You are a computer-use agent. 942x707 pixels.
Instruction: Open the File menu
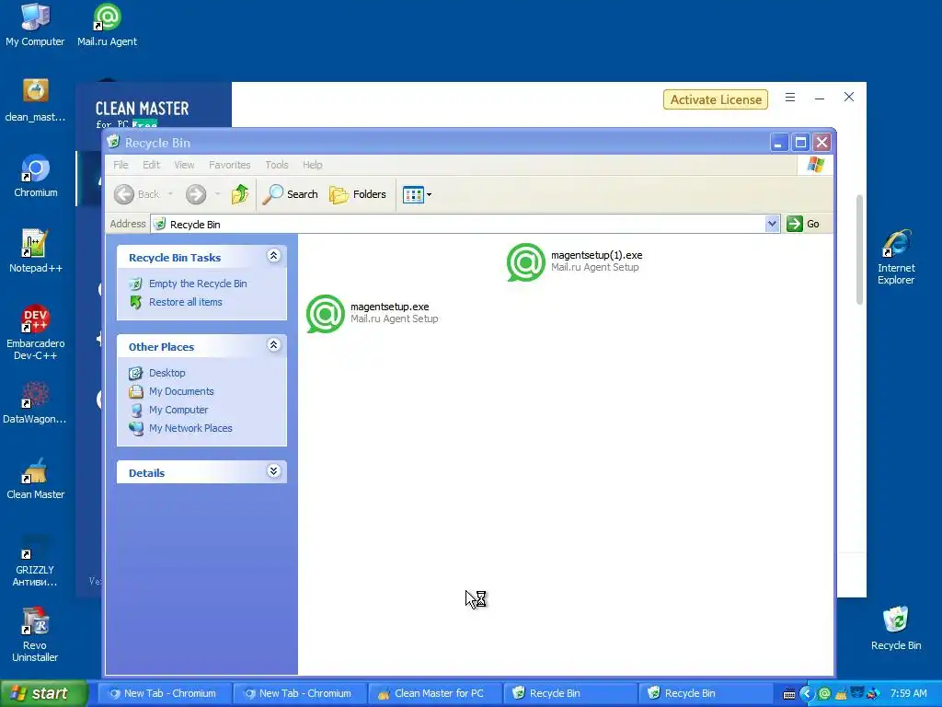click(x=121, y=165)
